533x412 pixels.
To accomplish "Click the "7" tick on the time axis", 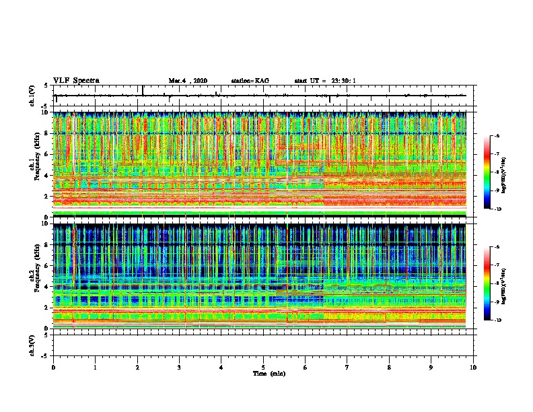I will pyautogui.click(x=347, y=368).
